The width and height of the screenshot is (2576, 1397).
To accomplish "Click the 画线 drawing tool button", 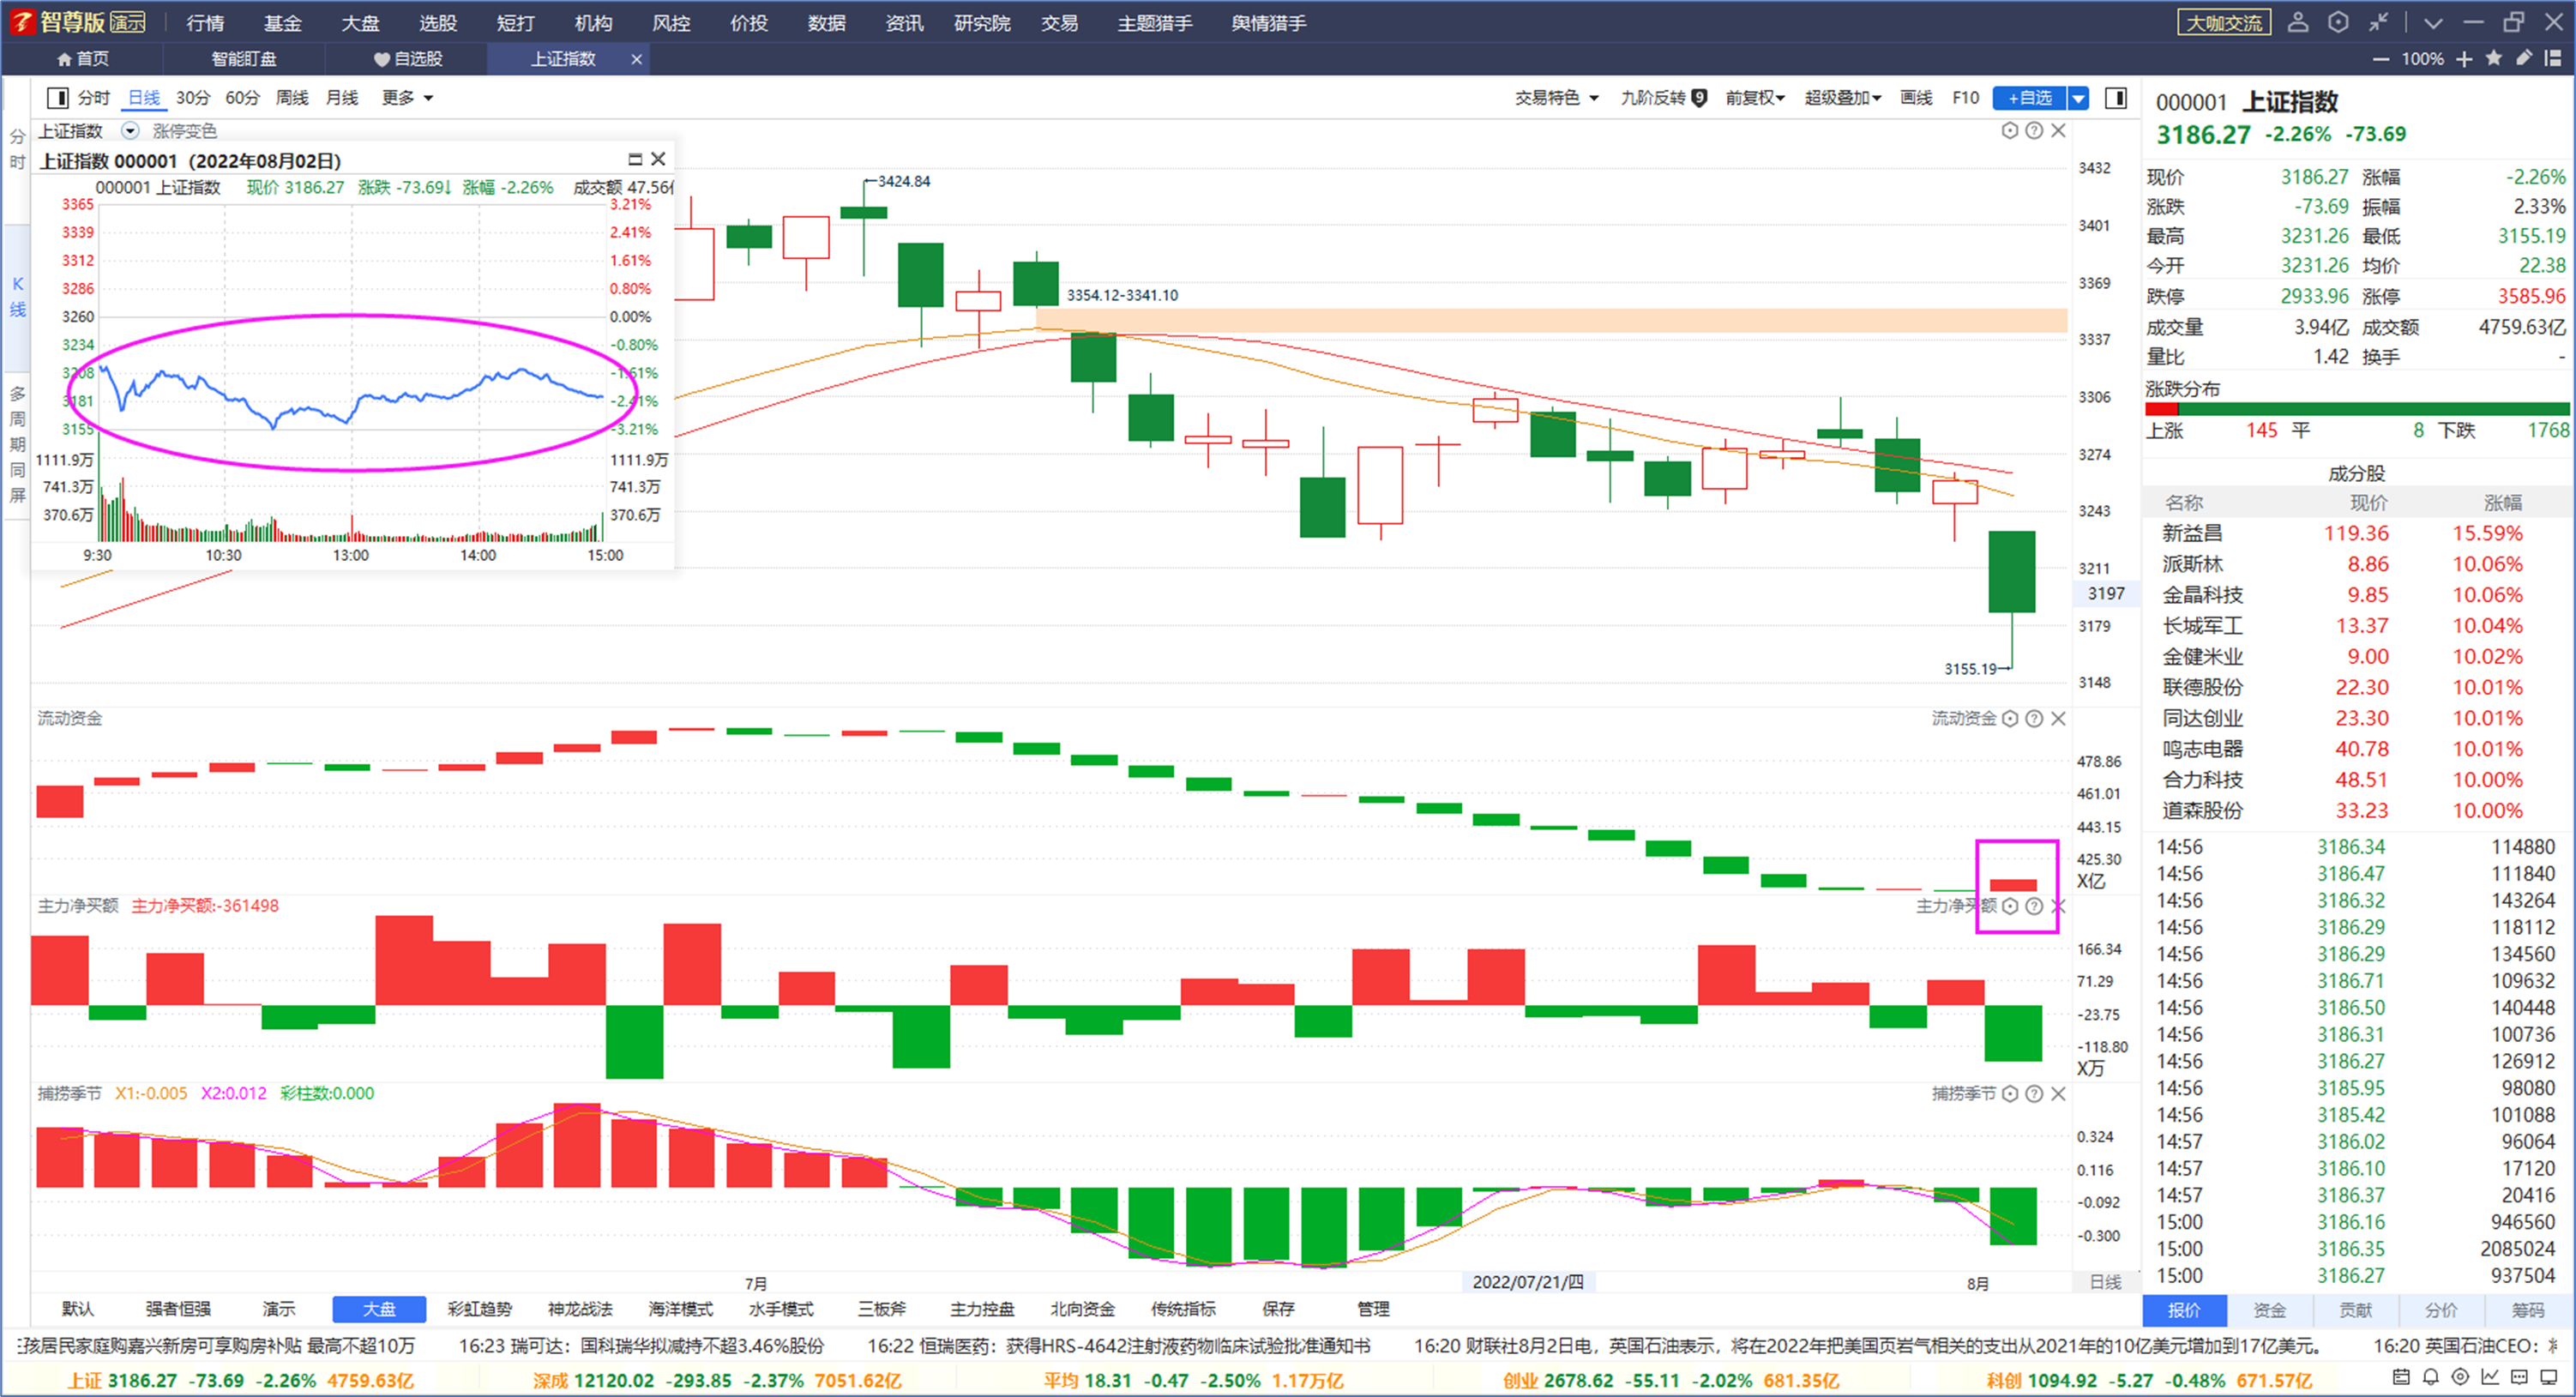I will pyautogui.click(x=1916, y=97).
